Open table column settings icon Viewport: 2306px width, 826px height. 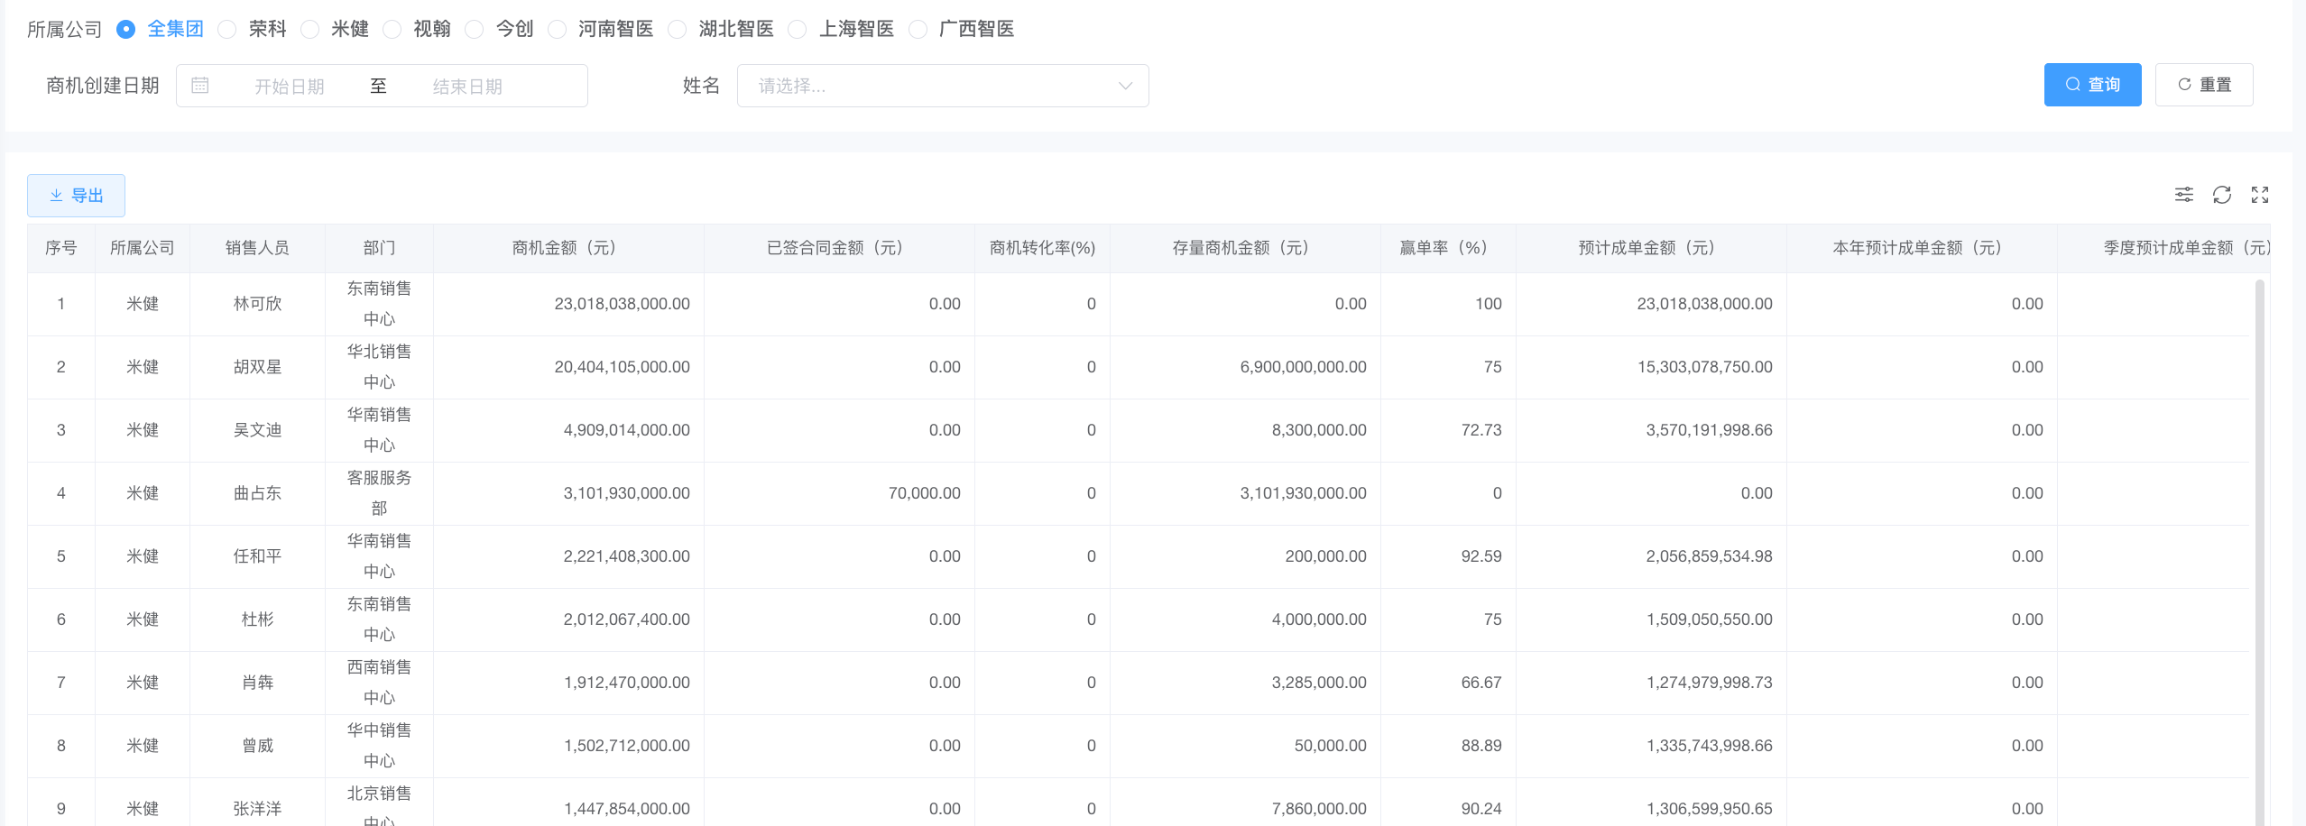tap(2183, 195)
